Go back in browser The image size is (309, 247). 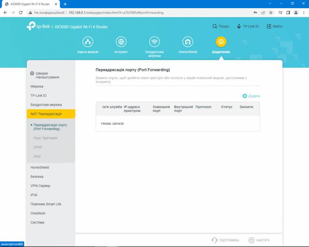[x=5, y=12]
